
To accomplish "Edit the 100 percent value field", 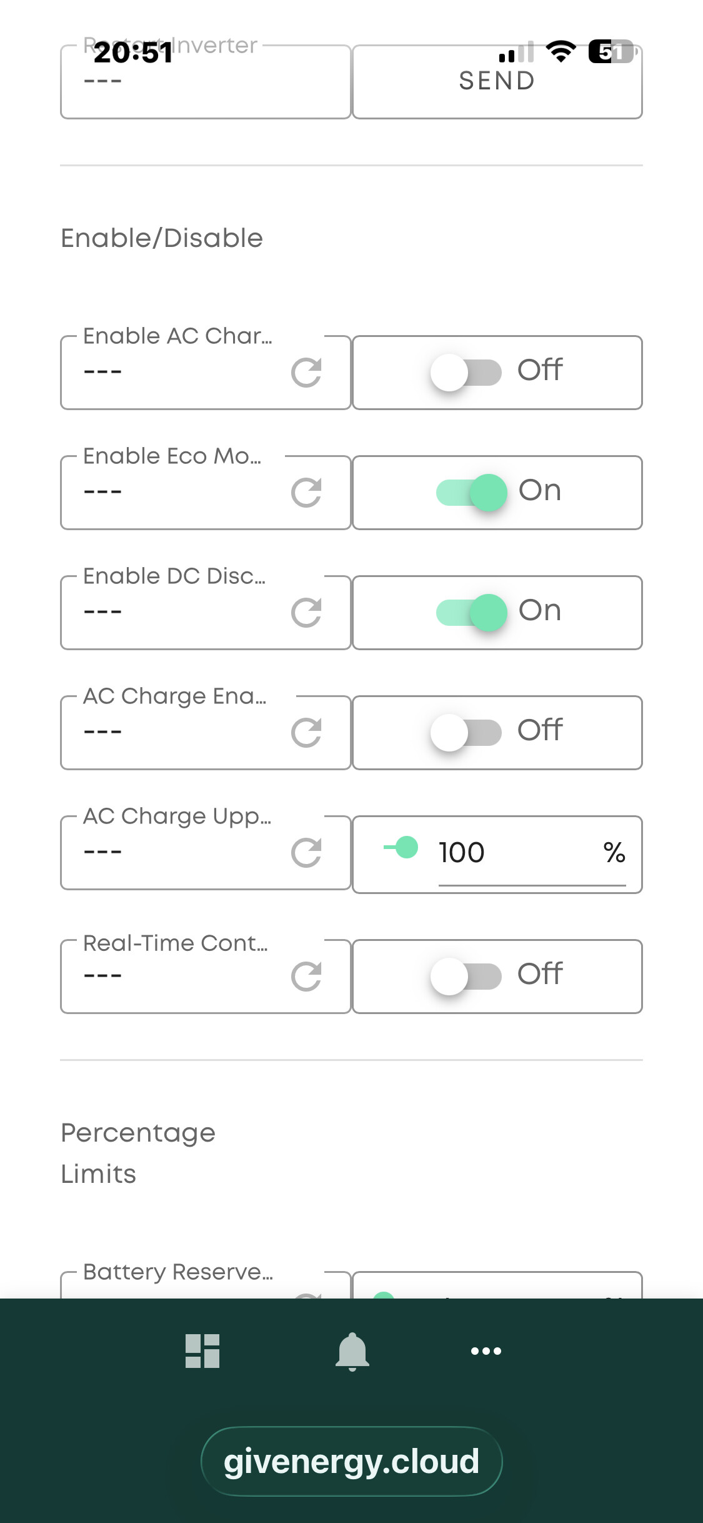I will pyautogui.click(x=519, y=853).
